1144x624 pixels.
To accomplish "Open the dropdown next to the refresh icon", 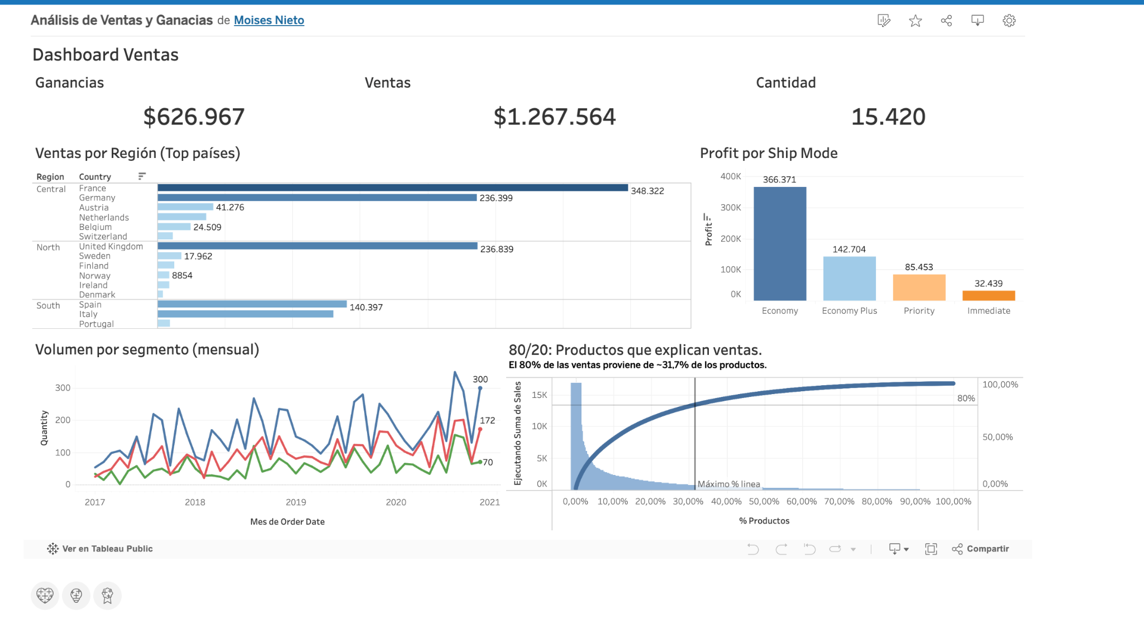I will [x=852, y=549].
